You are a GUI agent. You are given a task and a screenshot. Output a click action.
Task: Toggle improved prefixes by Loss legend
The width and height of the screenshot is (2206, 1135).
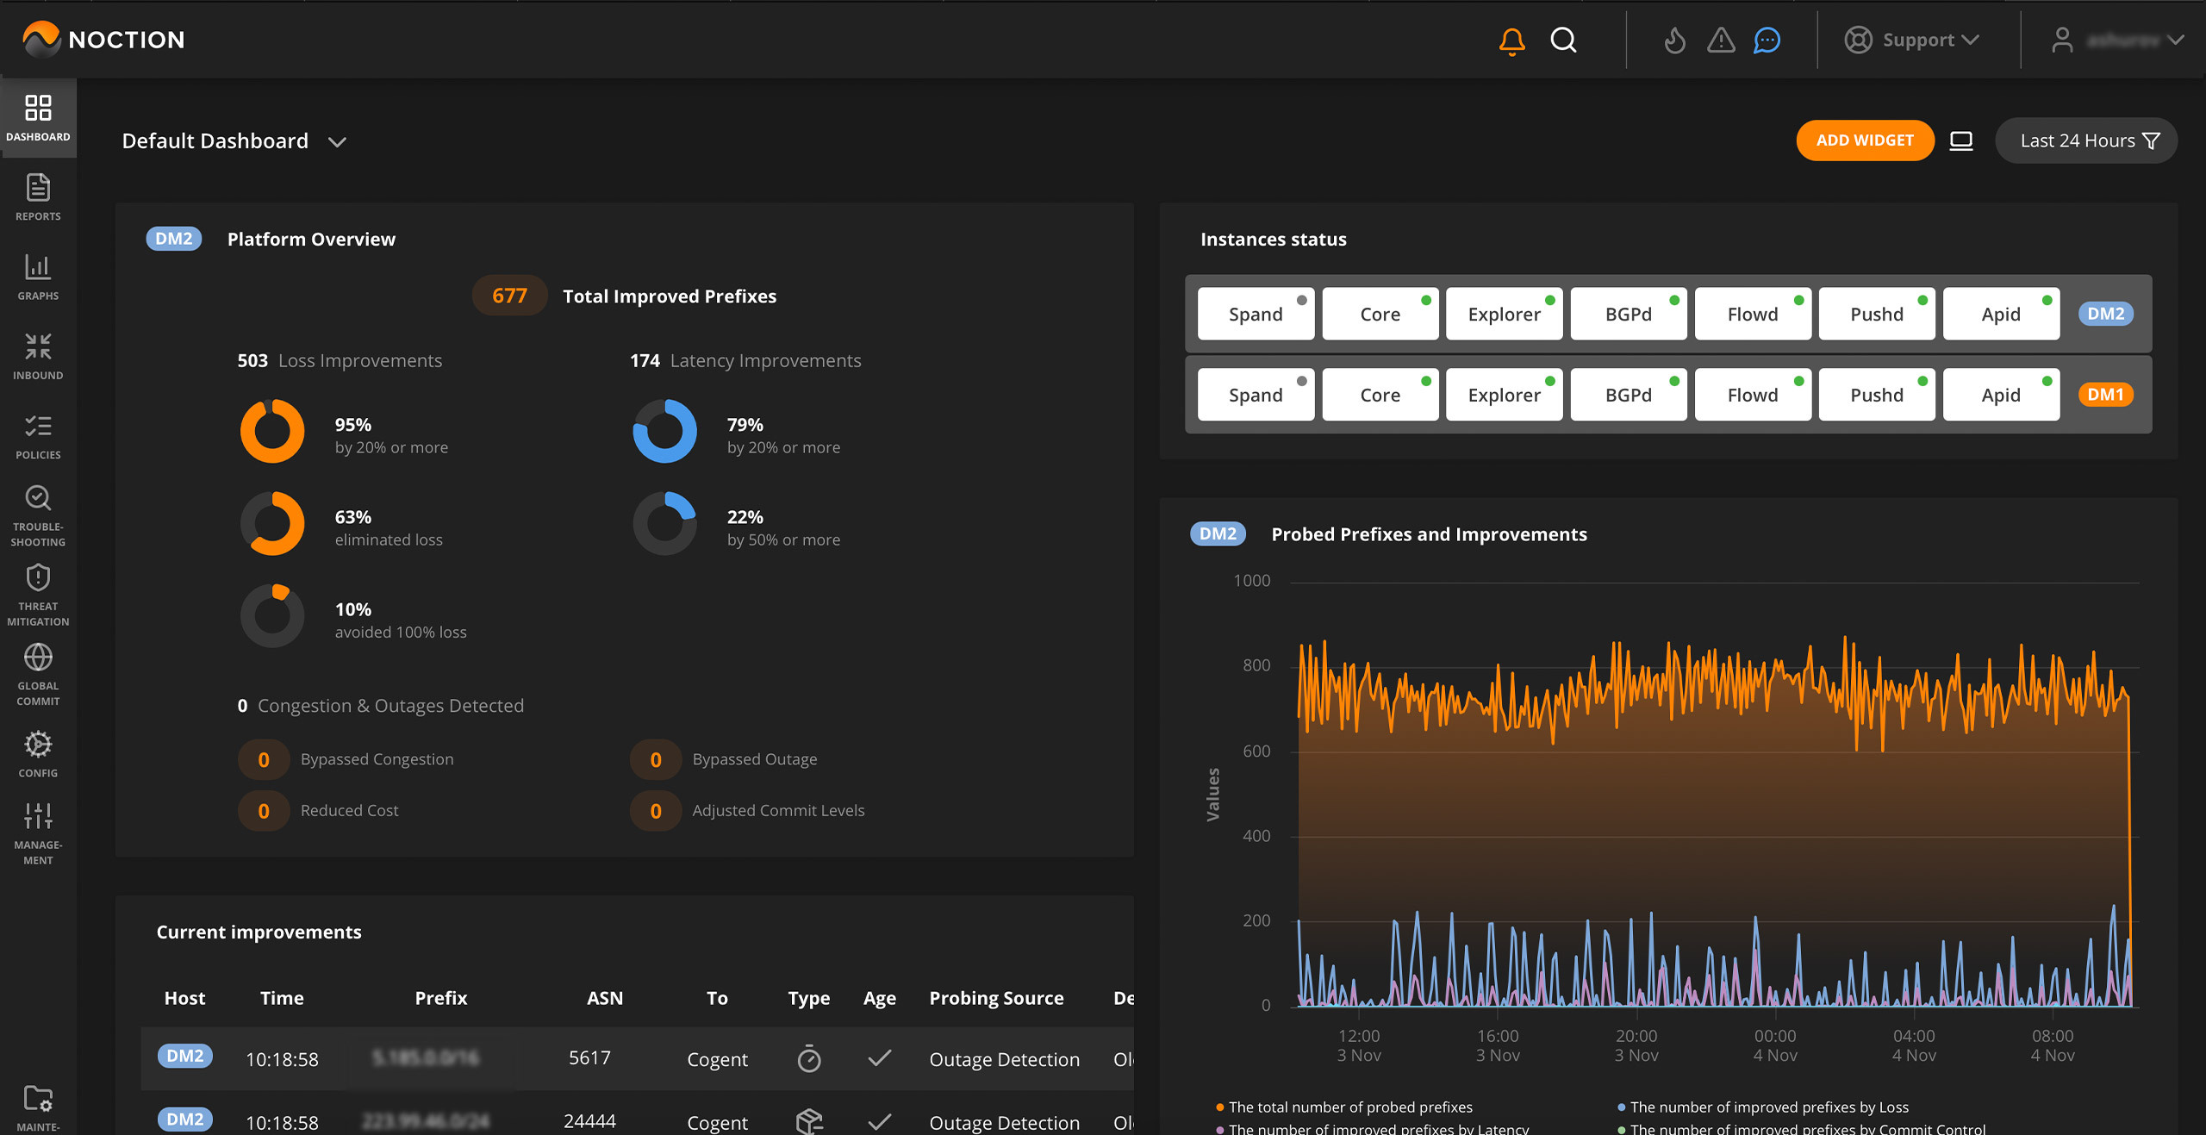pyautogui.click(x=1768, y=1107)
